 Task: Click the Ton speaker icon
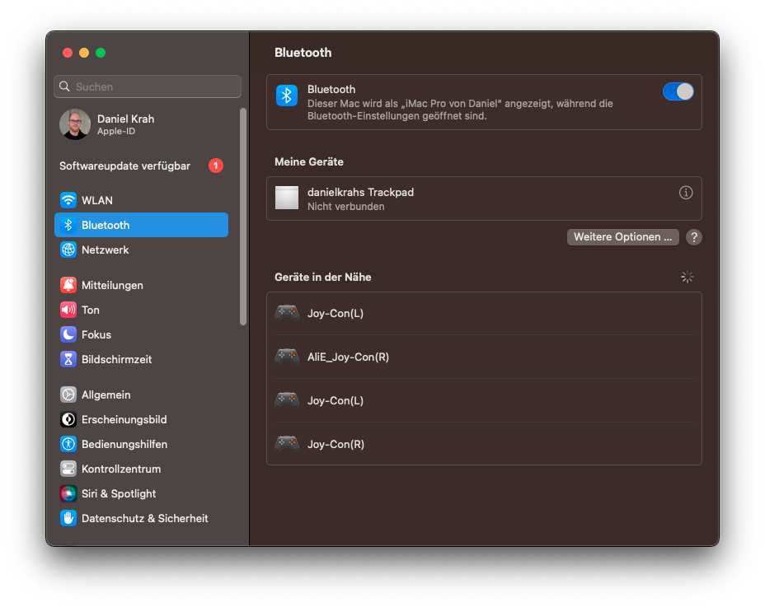coord(68,310)
